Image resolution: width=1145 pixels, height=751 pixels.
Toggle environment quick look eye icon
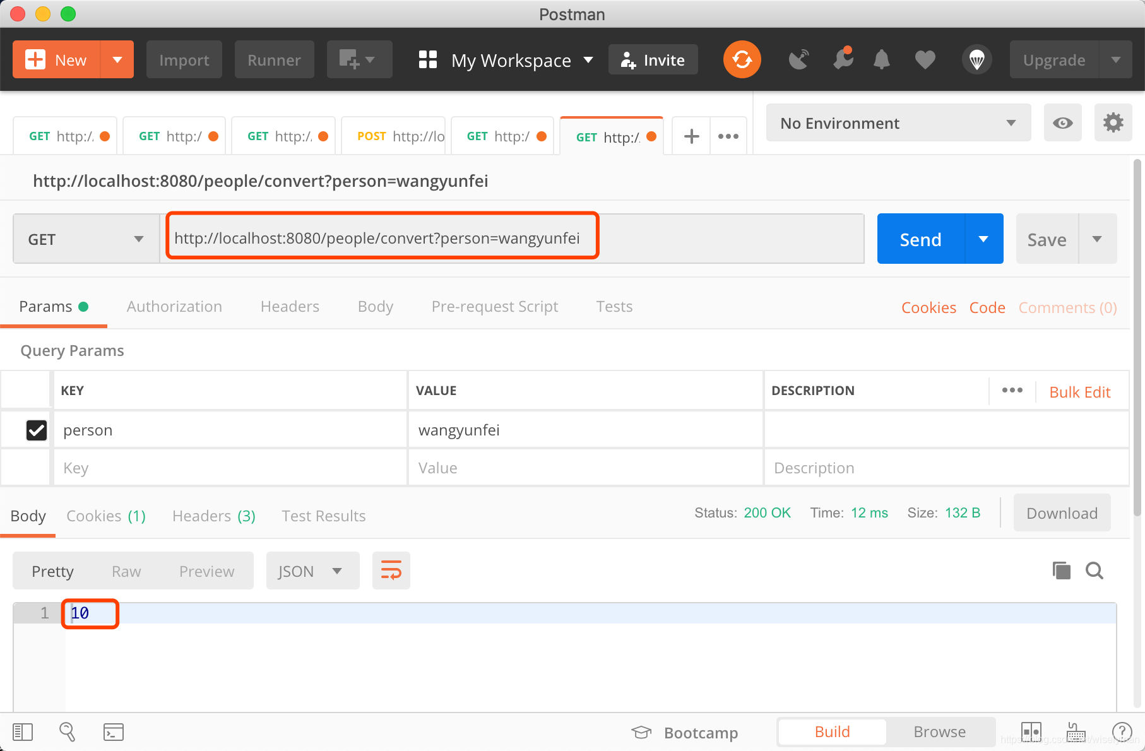click(x=1062, y=122)
